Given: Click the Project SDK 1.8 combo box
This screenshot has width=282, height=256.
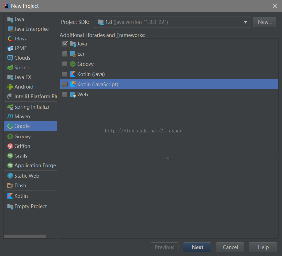Looking at the screenshot, I should [172, 22].
